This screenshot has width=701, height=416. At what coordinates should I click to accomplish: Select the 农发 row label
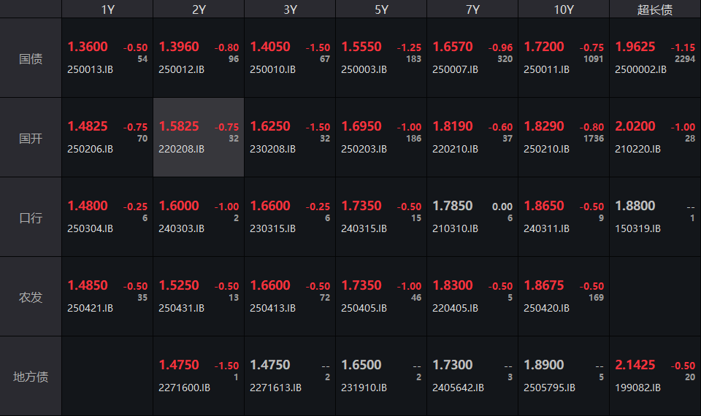(x=31, y=297)
